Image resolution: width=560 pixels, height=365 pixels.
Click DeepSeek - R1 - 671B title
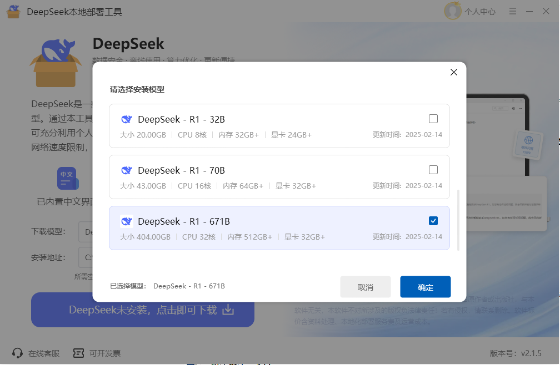pyautogui.click(x=184, y=221)
